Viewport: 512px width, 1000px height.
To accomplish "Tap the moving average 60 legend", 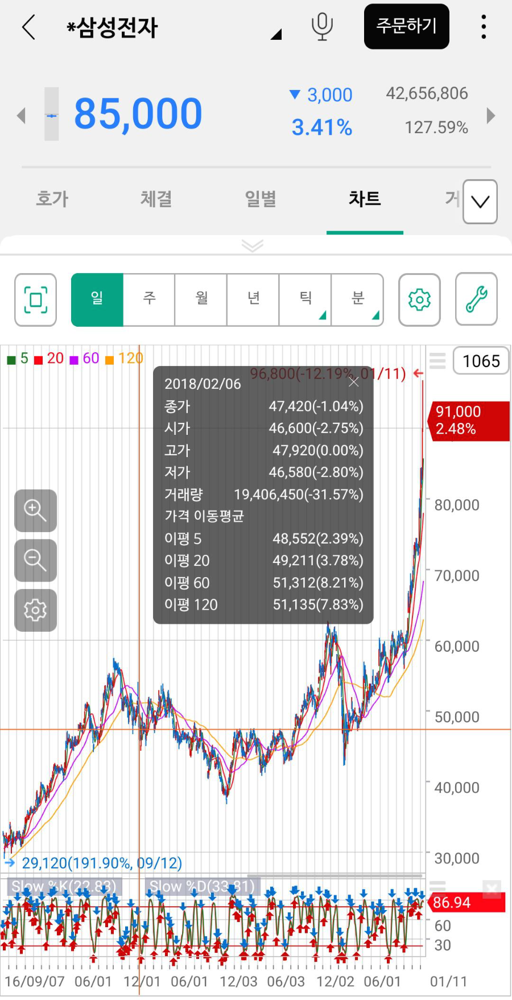I will [84, 359].
